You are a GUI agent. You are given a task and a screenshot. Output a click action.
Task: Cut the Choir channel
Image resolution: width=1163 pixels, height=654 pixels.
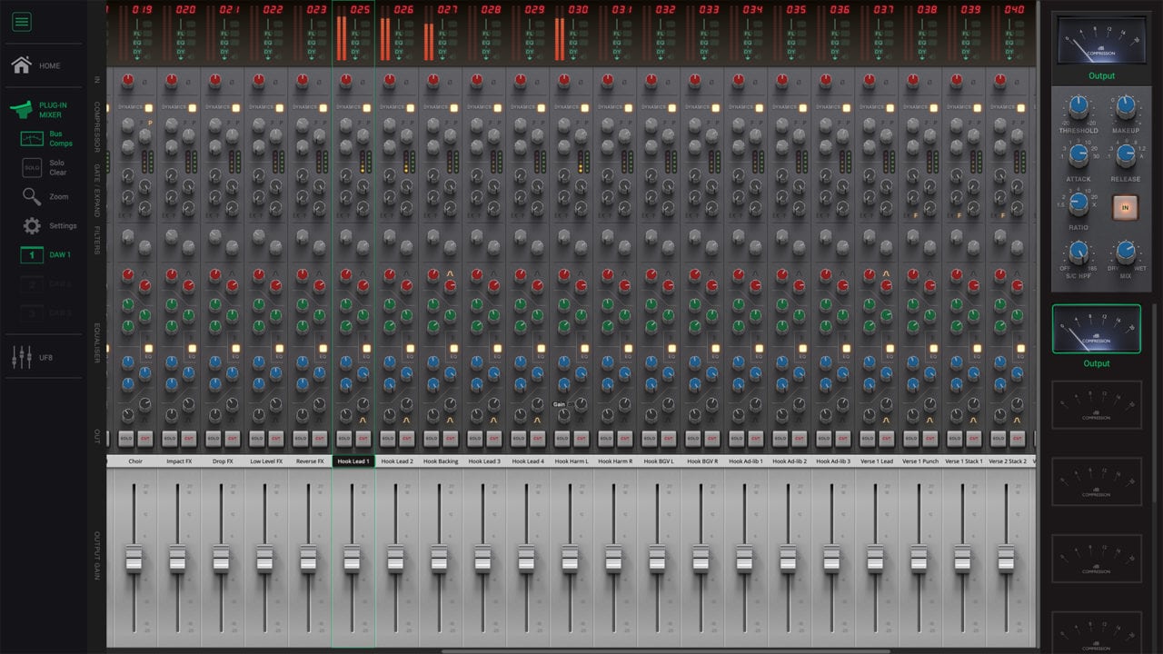click(x=146, y=437)
